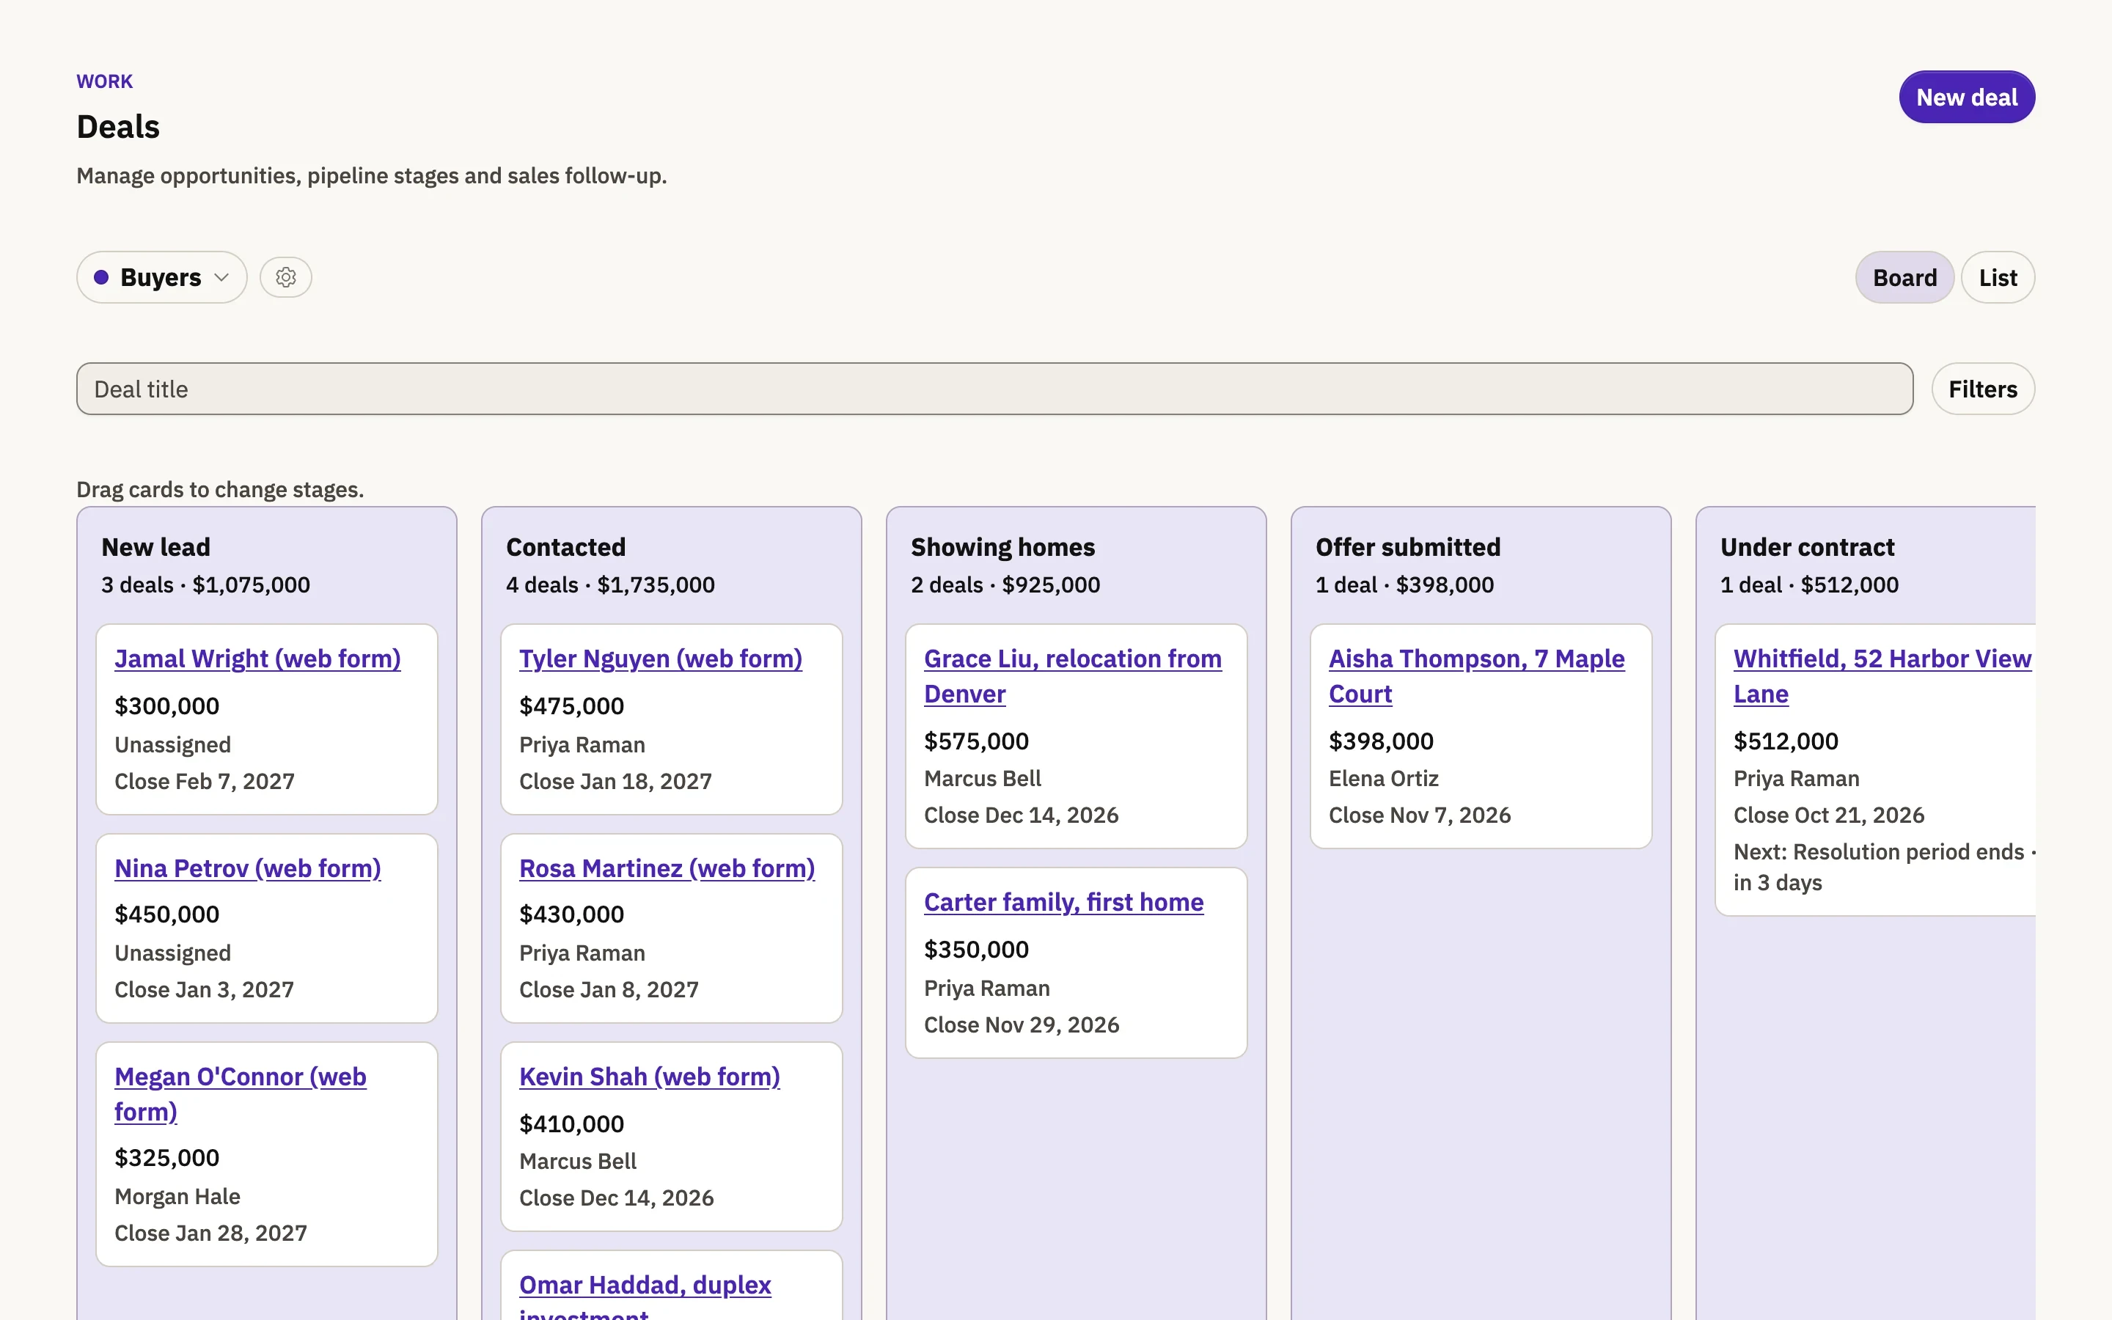
Task: Open Aisha Thompson, 7 Maple Court deal
Action: coord(1477,675)
